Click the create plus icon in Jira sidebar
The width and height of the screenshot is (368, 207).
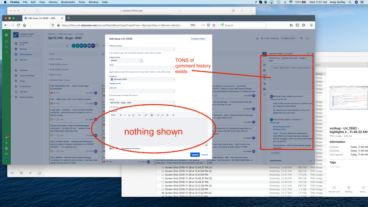tap(6, 52)
